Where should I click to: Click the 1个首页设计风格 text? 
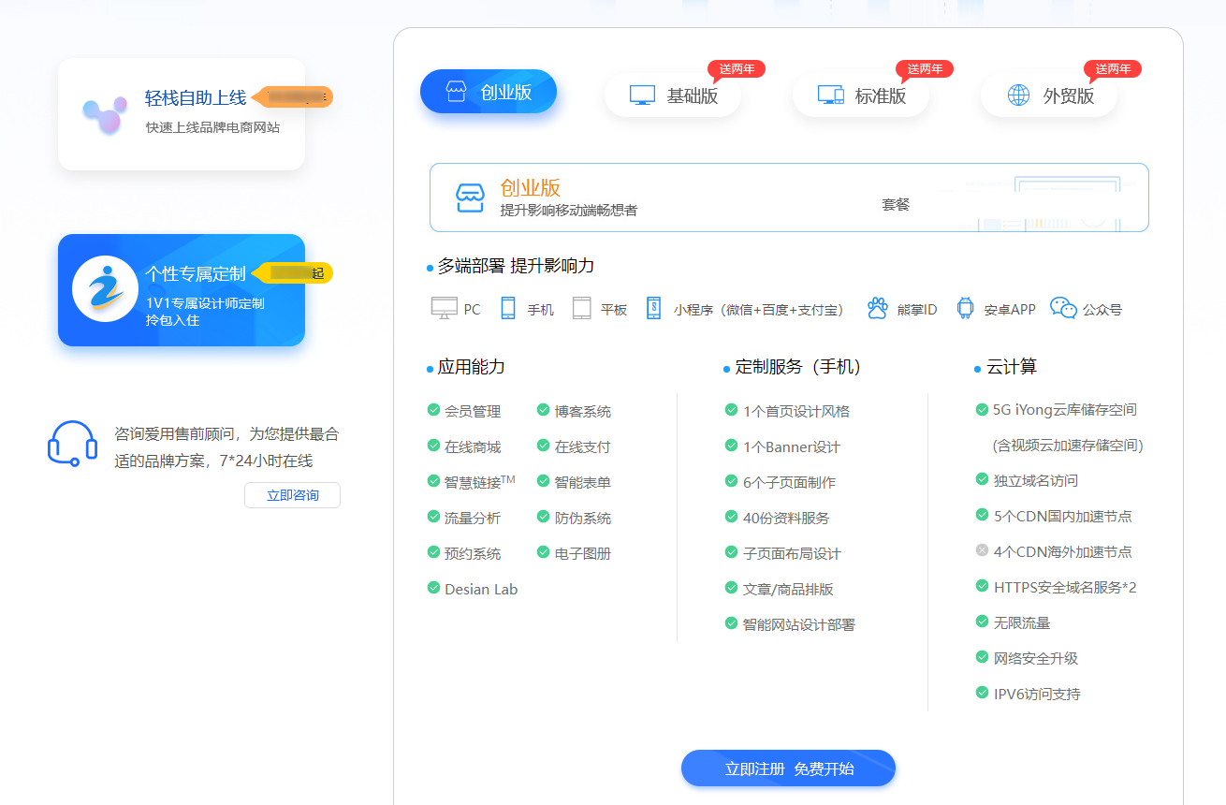[x=796, y=411]
